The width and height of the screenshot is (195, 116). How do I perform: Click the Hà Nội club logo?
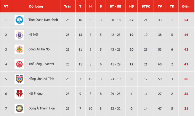19,35
